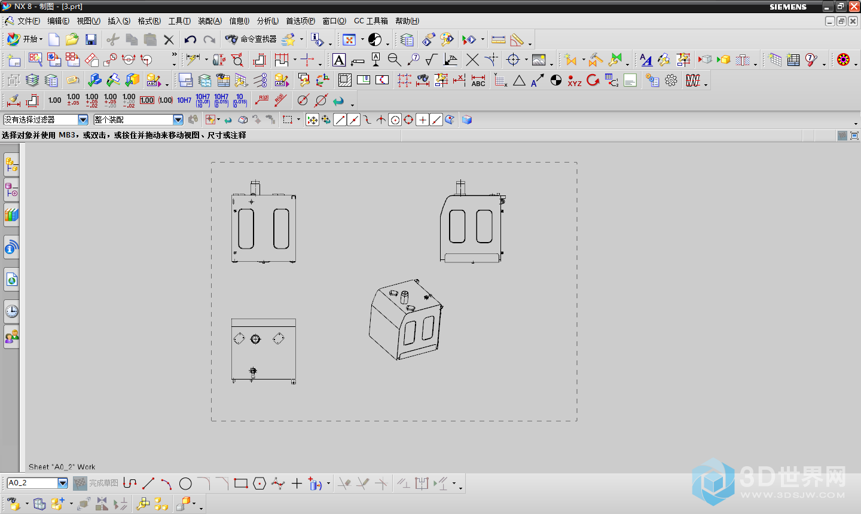Toggle the control point snap option
Image resolution: width=861 pixels, height=514 pixels.
pos(367,120)
